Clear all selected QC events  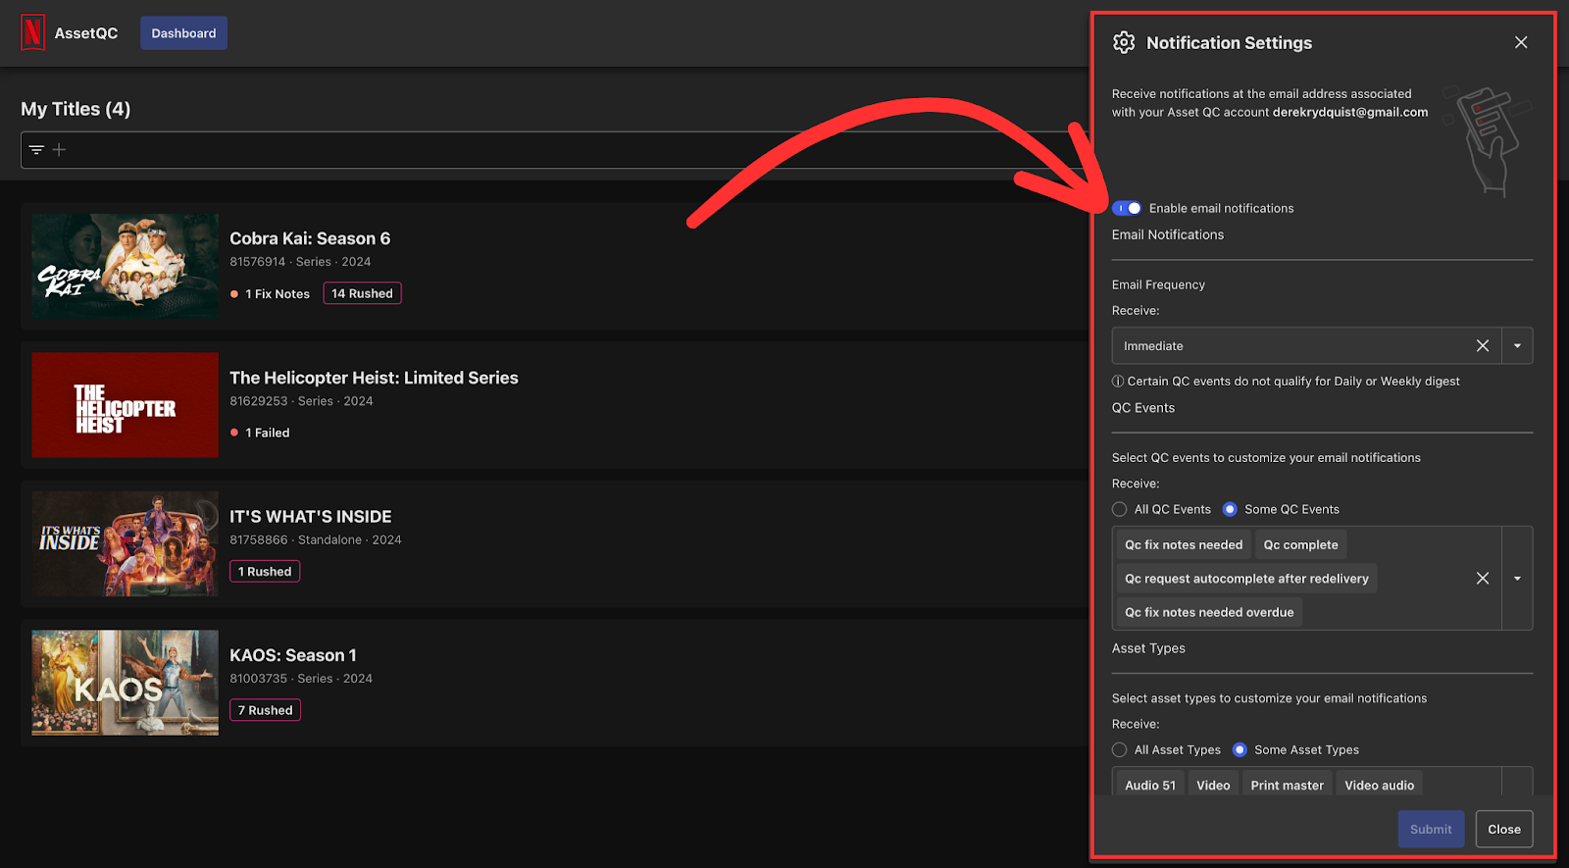point(1483,579)
